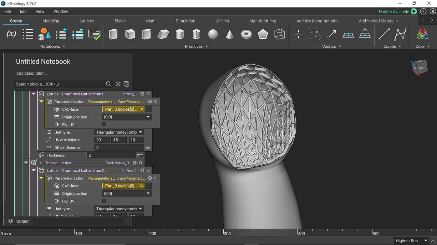
Task: Switch to Additive Manufacturing tab
Action: point(318,21)
